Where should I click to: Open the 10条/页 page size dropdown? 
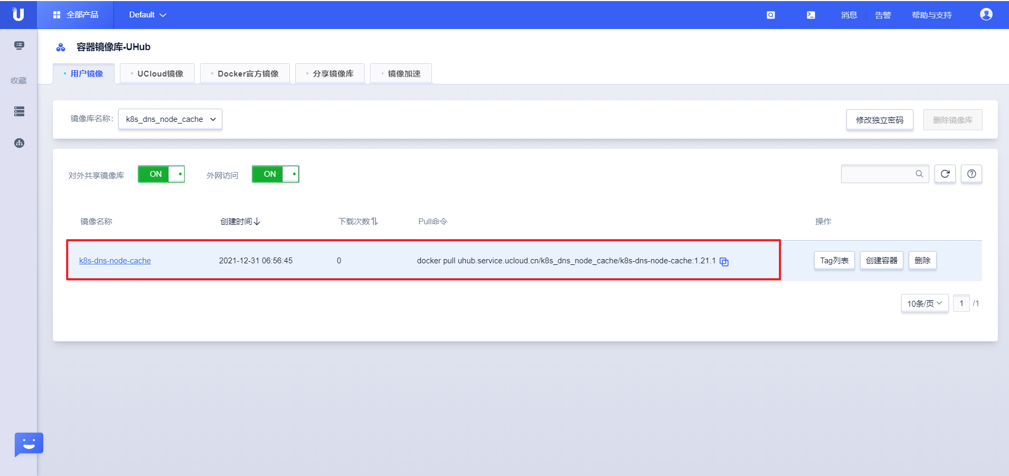point(925,303)
